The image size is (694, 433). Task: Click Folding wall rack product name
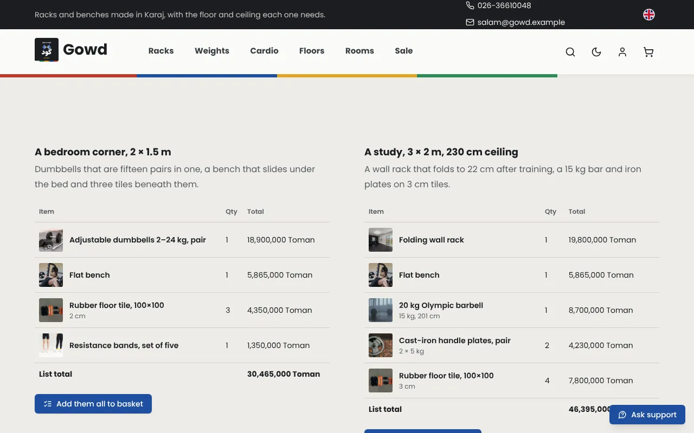[x=432, y=240]
